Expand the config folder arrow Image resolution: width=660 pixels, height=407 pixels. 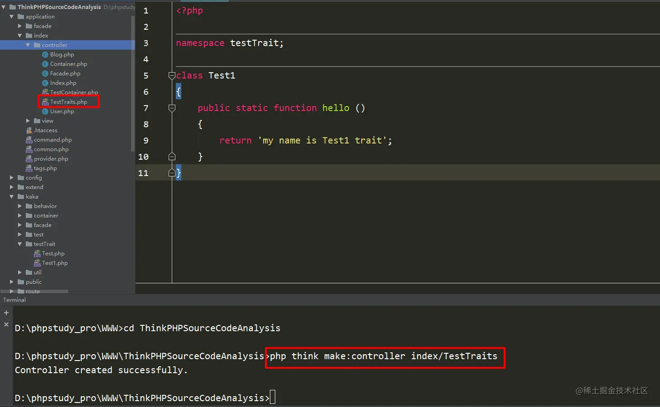pos(12,178)
